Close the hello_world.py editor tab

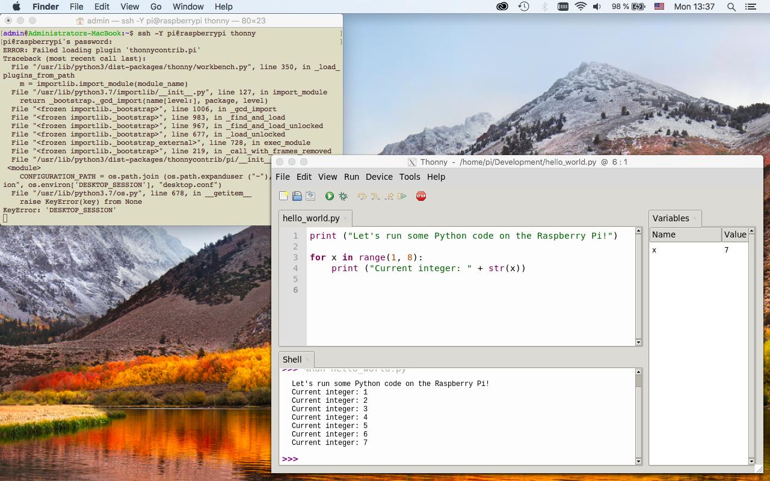[x=345, y=219]
